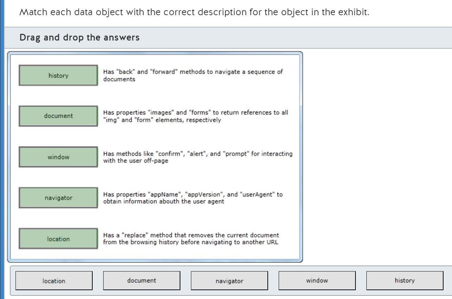The height and width of the screenshot is (299, 452).
Task: Select the green navigator drop target
Action: [58, 198]
